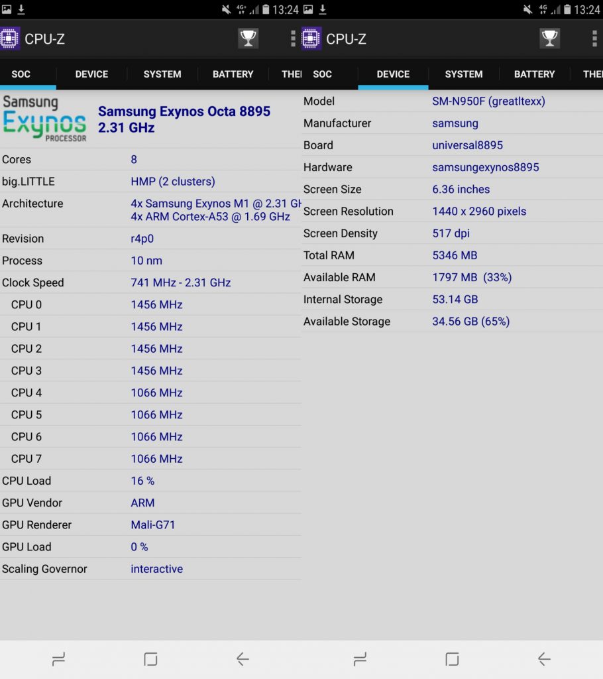Tap Available Storage value "34.56 GB (65%)"
Screen dimensions: 603x679
471,322
